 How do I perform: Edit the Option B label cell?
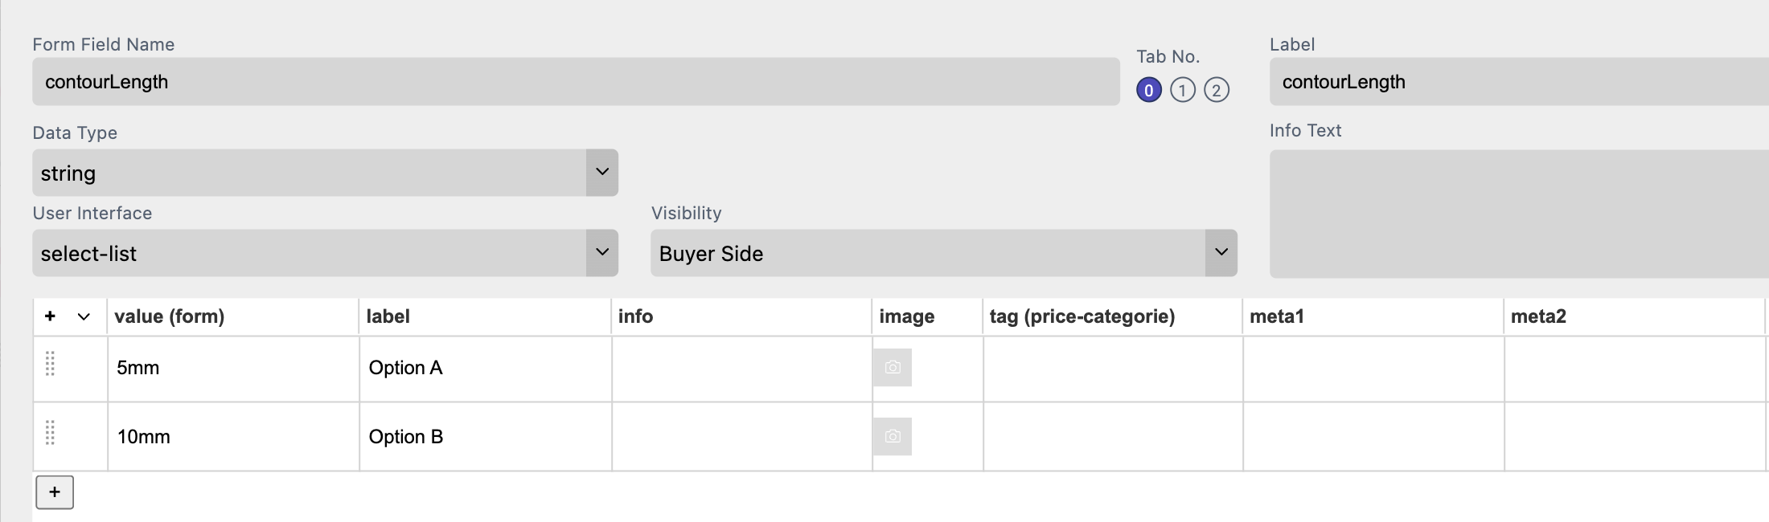pyautogui.click(x=485, y=437)
